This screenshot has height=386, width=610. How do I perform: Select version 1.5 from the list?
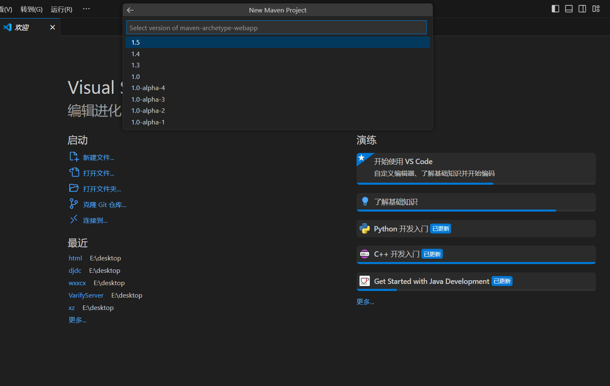(x=278, y=42)
